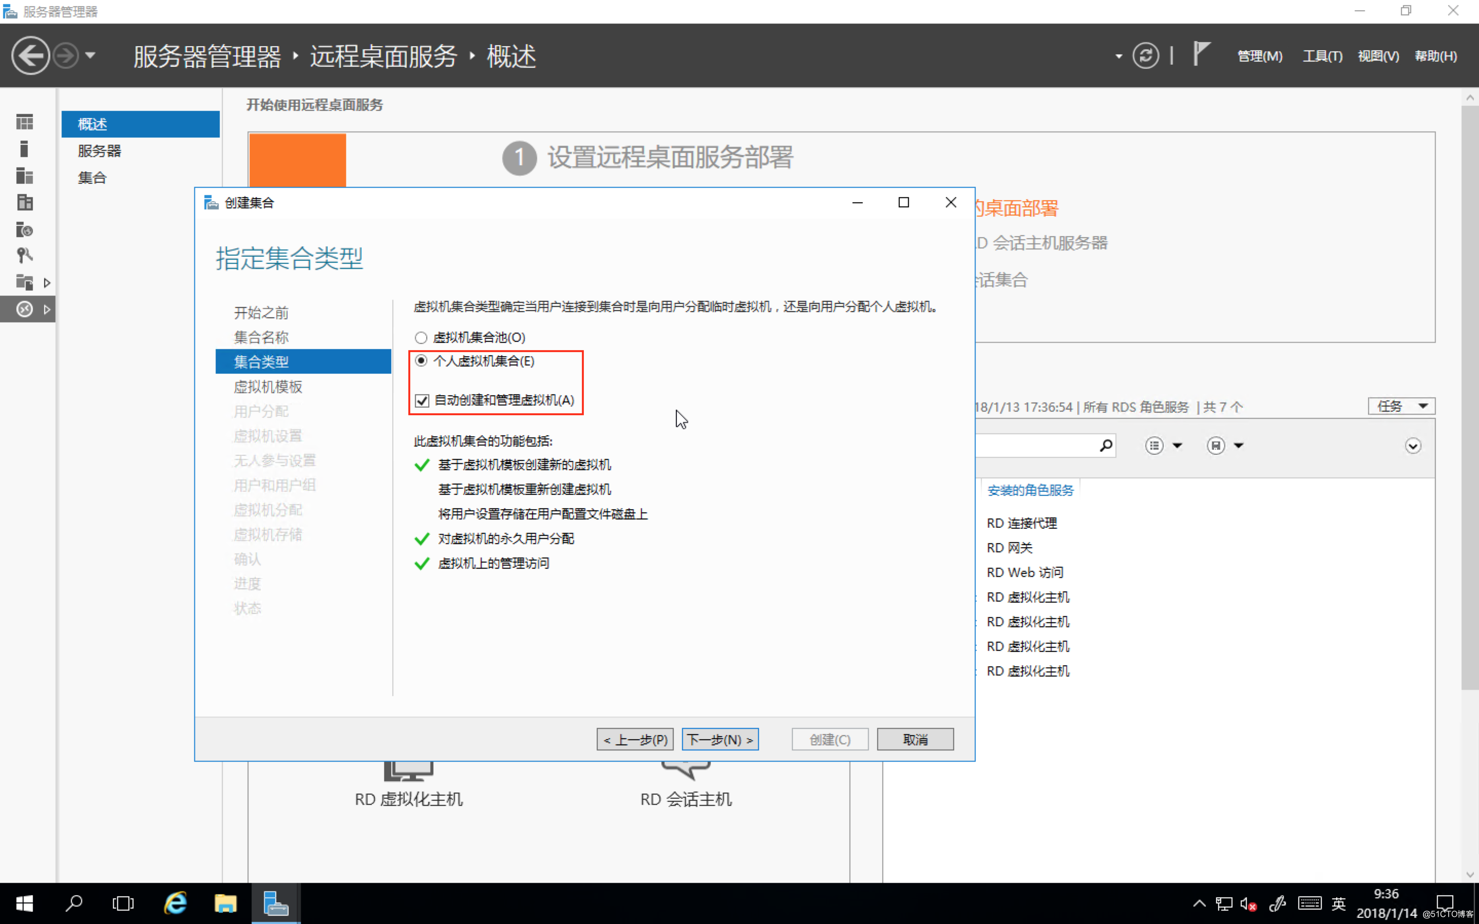Open the dropdown arrow next to save query icon

[x=1239, y=446]
